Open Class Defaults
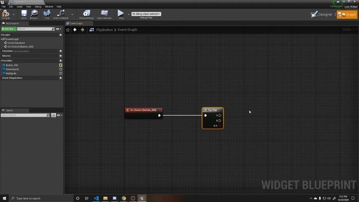Screen dimensions: 359x202 coord(104,14)
